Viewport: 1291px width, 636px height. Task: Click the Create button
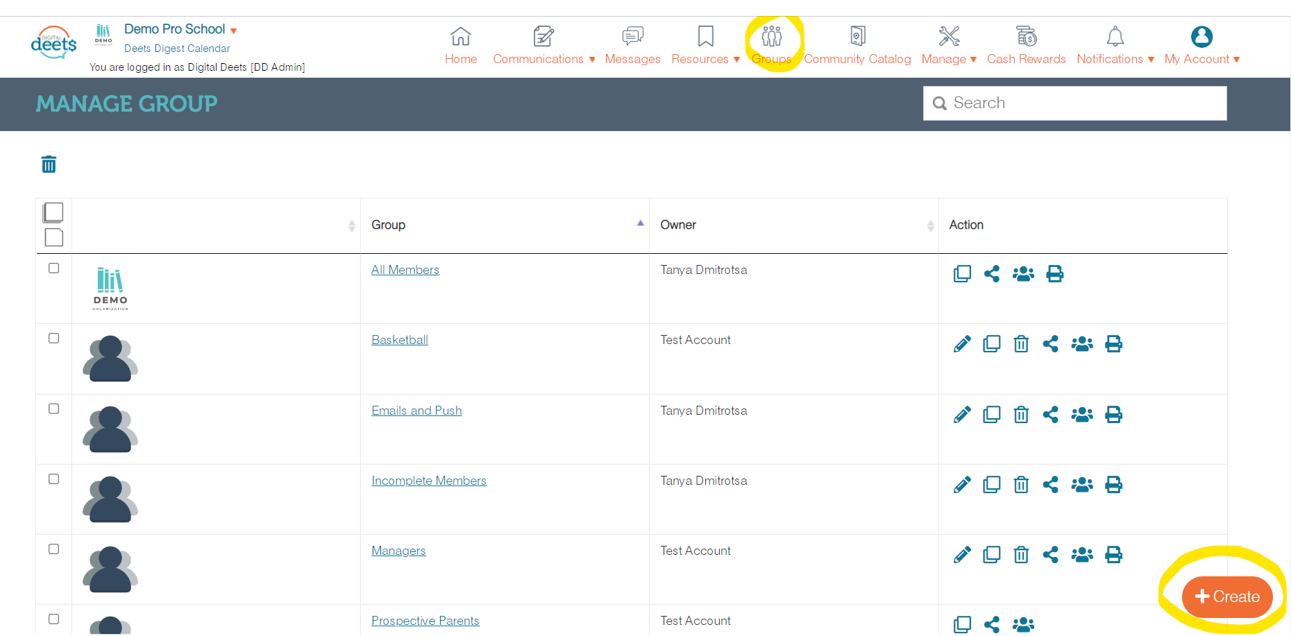(x=1227, y=596)
